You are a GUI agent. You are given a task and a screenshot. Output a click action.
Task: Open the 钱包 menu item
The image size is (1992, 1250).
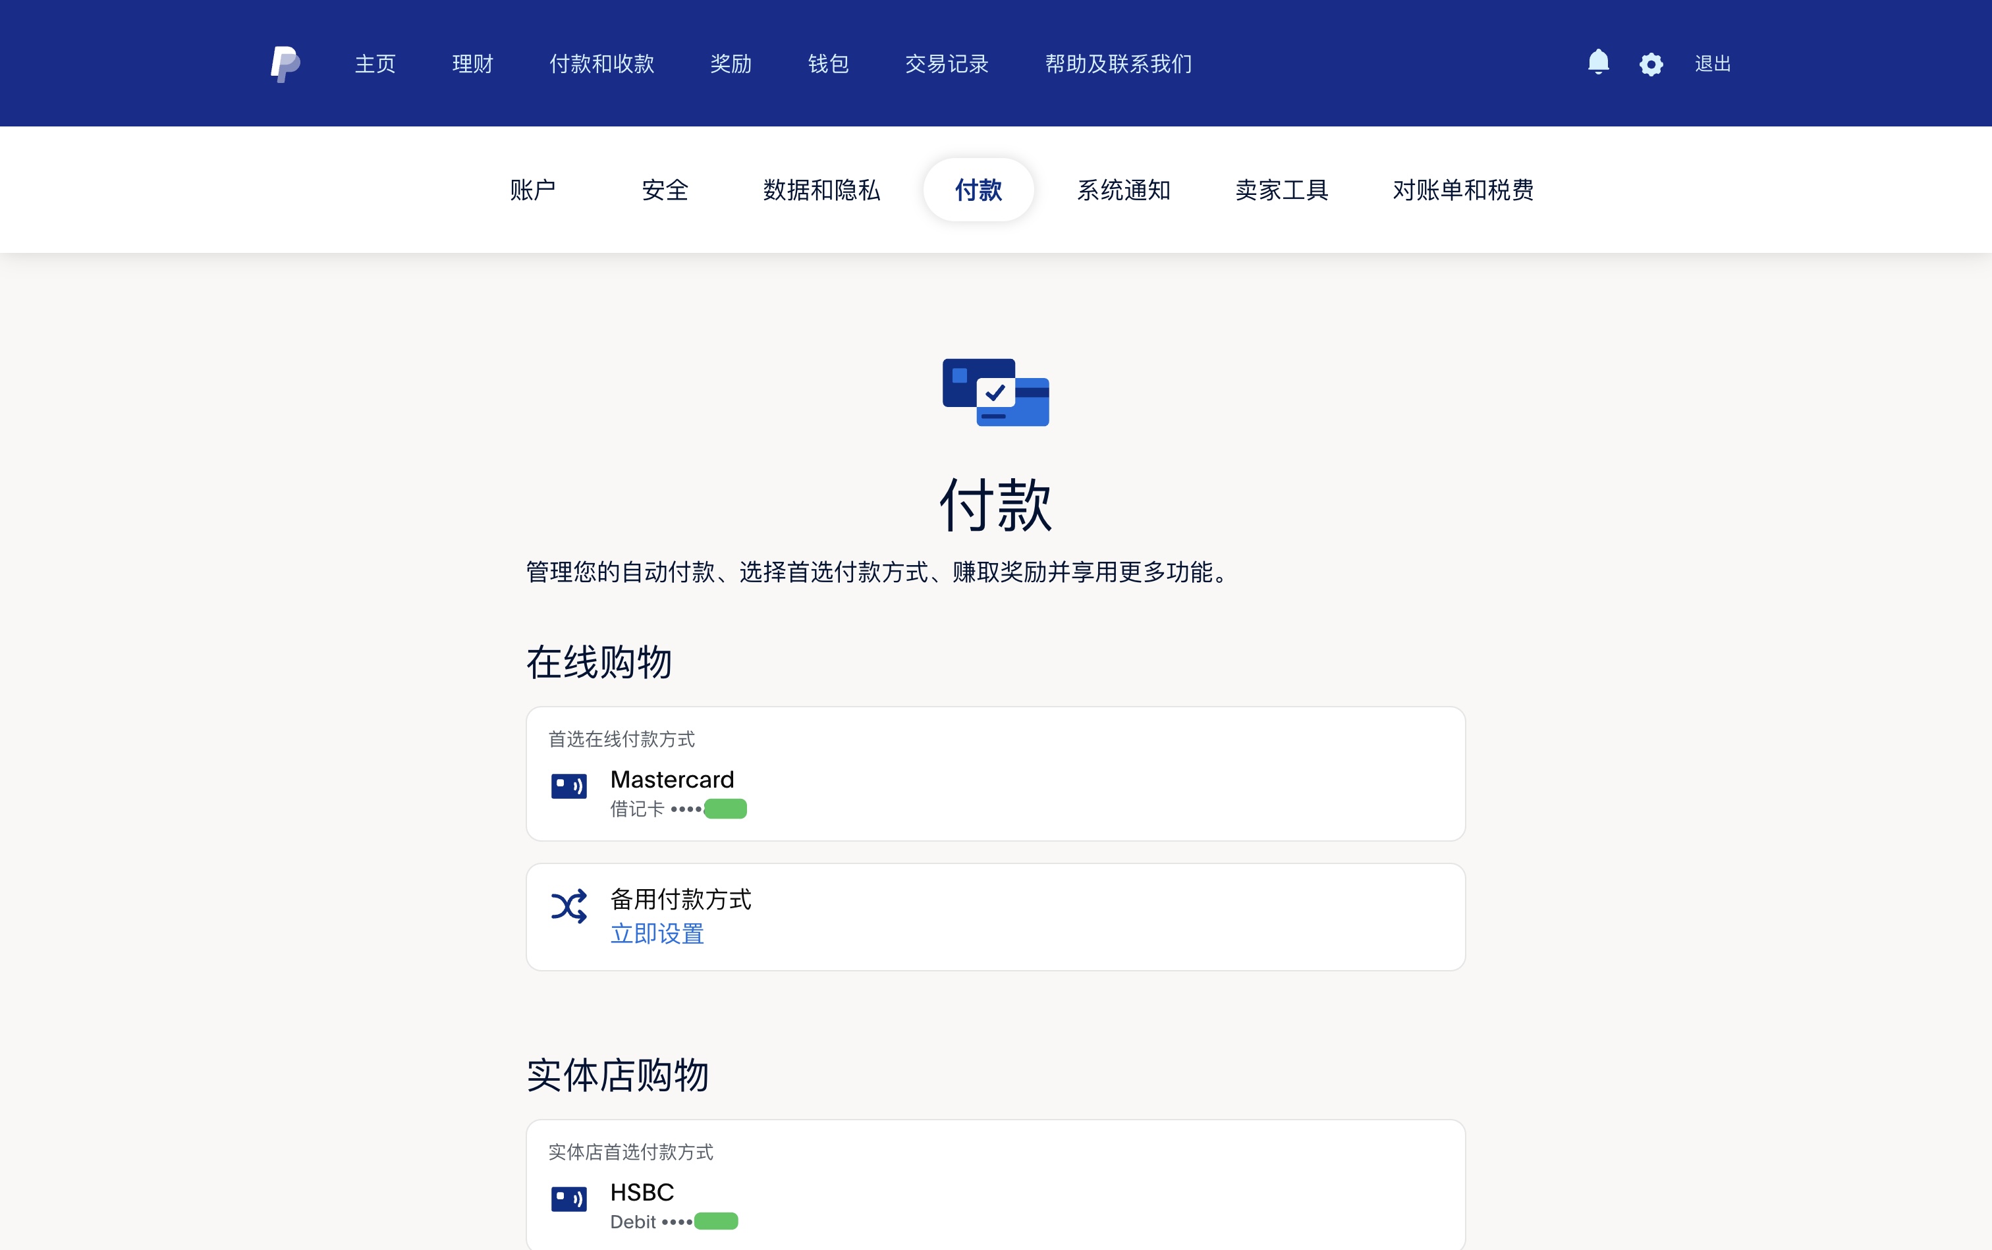828,64
